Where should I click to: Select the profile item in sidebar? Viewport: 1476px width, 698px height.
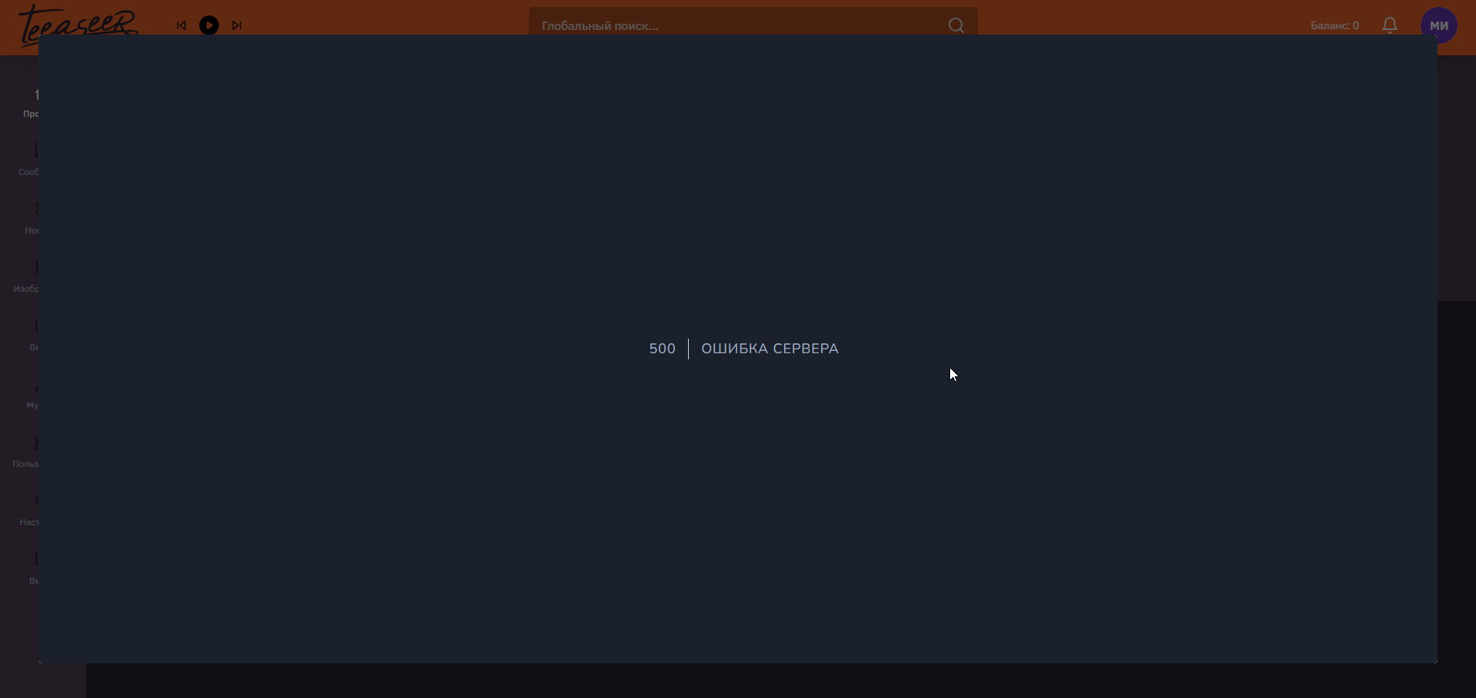point(31,103)
